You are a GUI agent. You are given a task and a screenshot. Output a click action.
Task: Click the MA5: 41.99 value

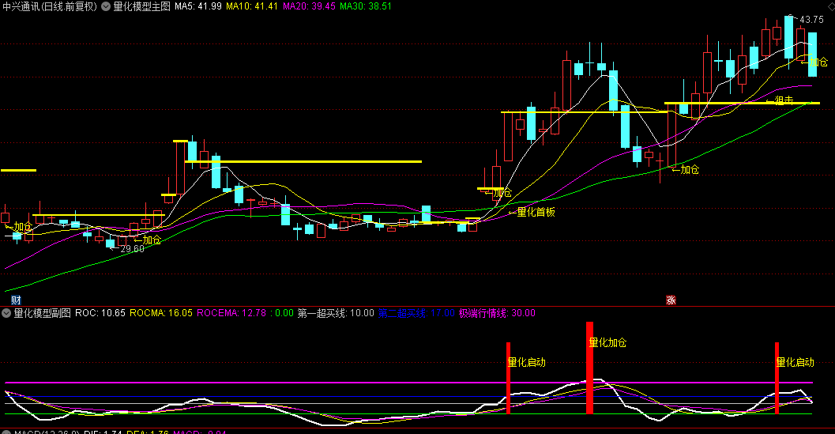pos(198,6)
